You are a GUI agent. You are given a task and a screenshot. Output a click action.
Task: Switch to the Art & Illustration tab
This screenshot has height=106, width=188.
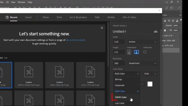78,17
